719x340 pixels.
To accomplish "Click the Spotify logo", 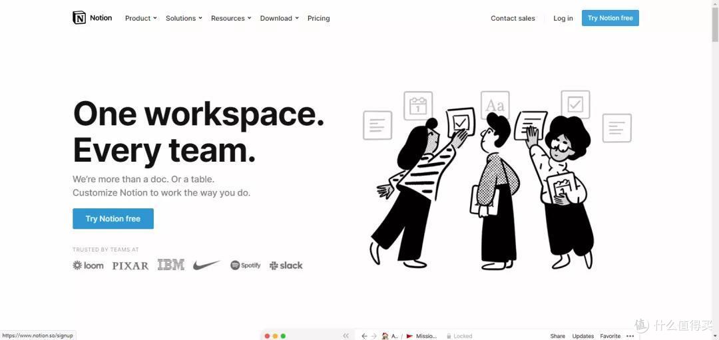I will pos(246,265).
